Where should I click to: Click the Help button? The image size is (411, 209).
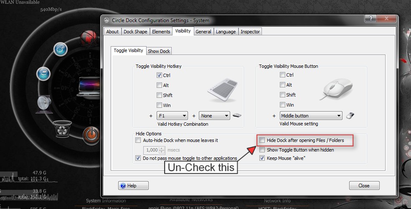tap(133, 186)
